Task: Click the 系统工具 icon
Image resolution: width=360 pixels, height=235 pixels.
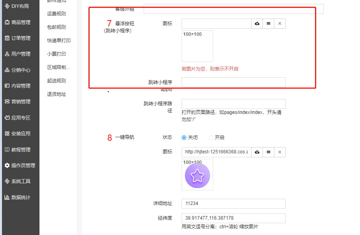Action: tap(7, 181)
